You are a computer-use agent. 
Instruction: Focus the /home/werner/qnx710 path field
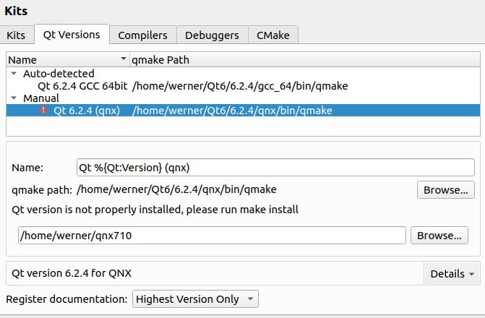212,236
